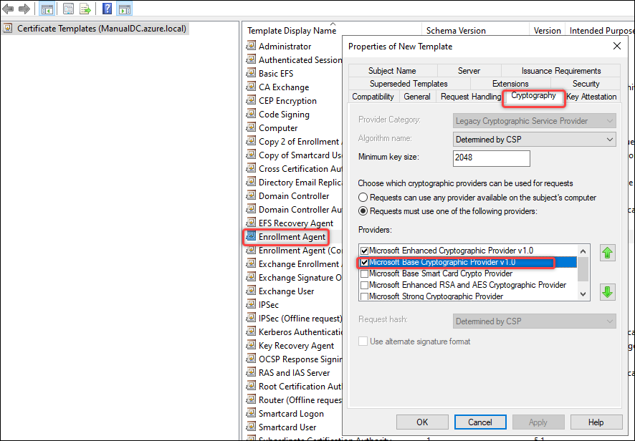635x441 pixels.
Task: Click the Export List toolbar icon
Action: pyautogui.click(x=85, y=9)
